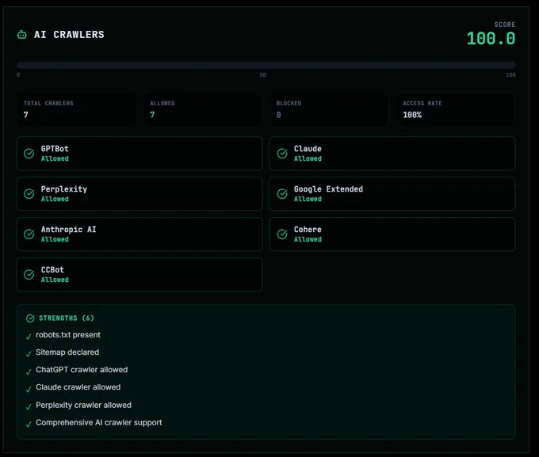Click the AI CRAWLERS heading
The width and height of the screenshot is (539, 457).
[x=69, y=35]
